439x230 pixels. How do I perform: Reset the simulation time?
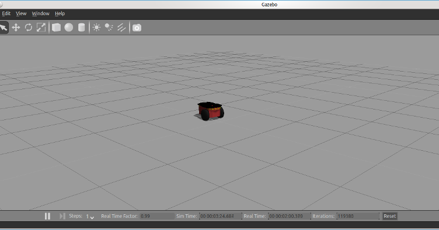(x=389, y=216)
